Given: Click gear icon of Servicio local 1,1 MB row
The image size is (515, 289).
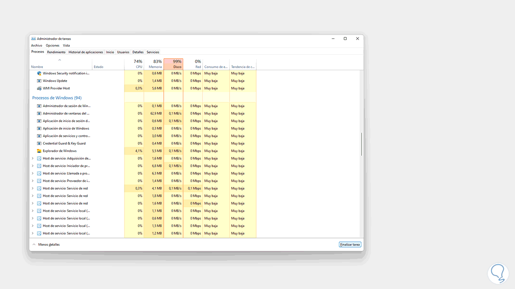Looking at the screenshot, I should coord(39,211).
